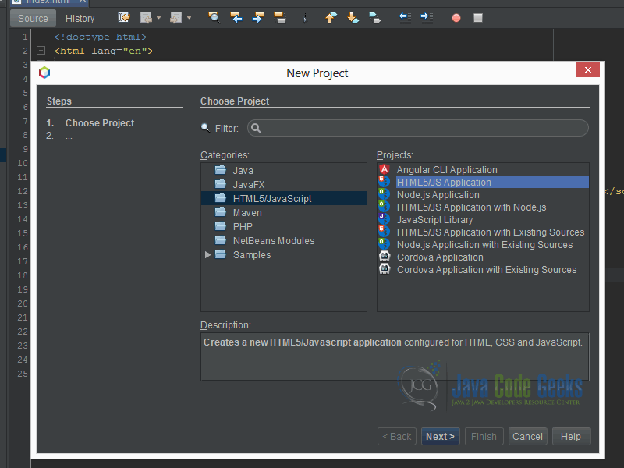Select Angular CLI Application project
The height and width of the screenshot is (468, 624).
pyautogui.click(x=447, y=170)
